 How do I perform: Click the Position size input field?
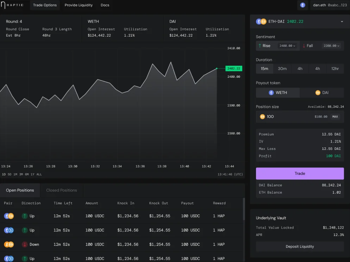point(300,117)
